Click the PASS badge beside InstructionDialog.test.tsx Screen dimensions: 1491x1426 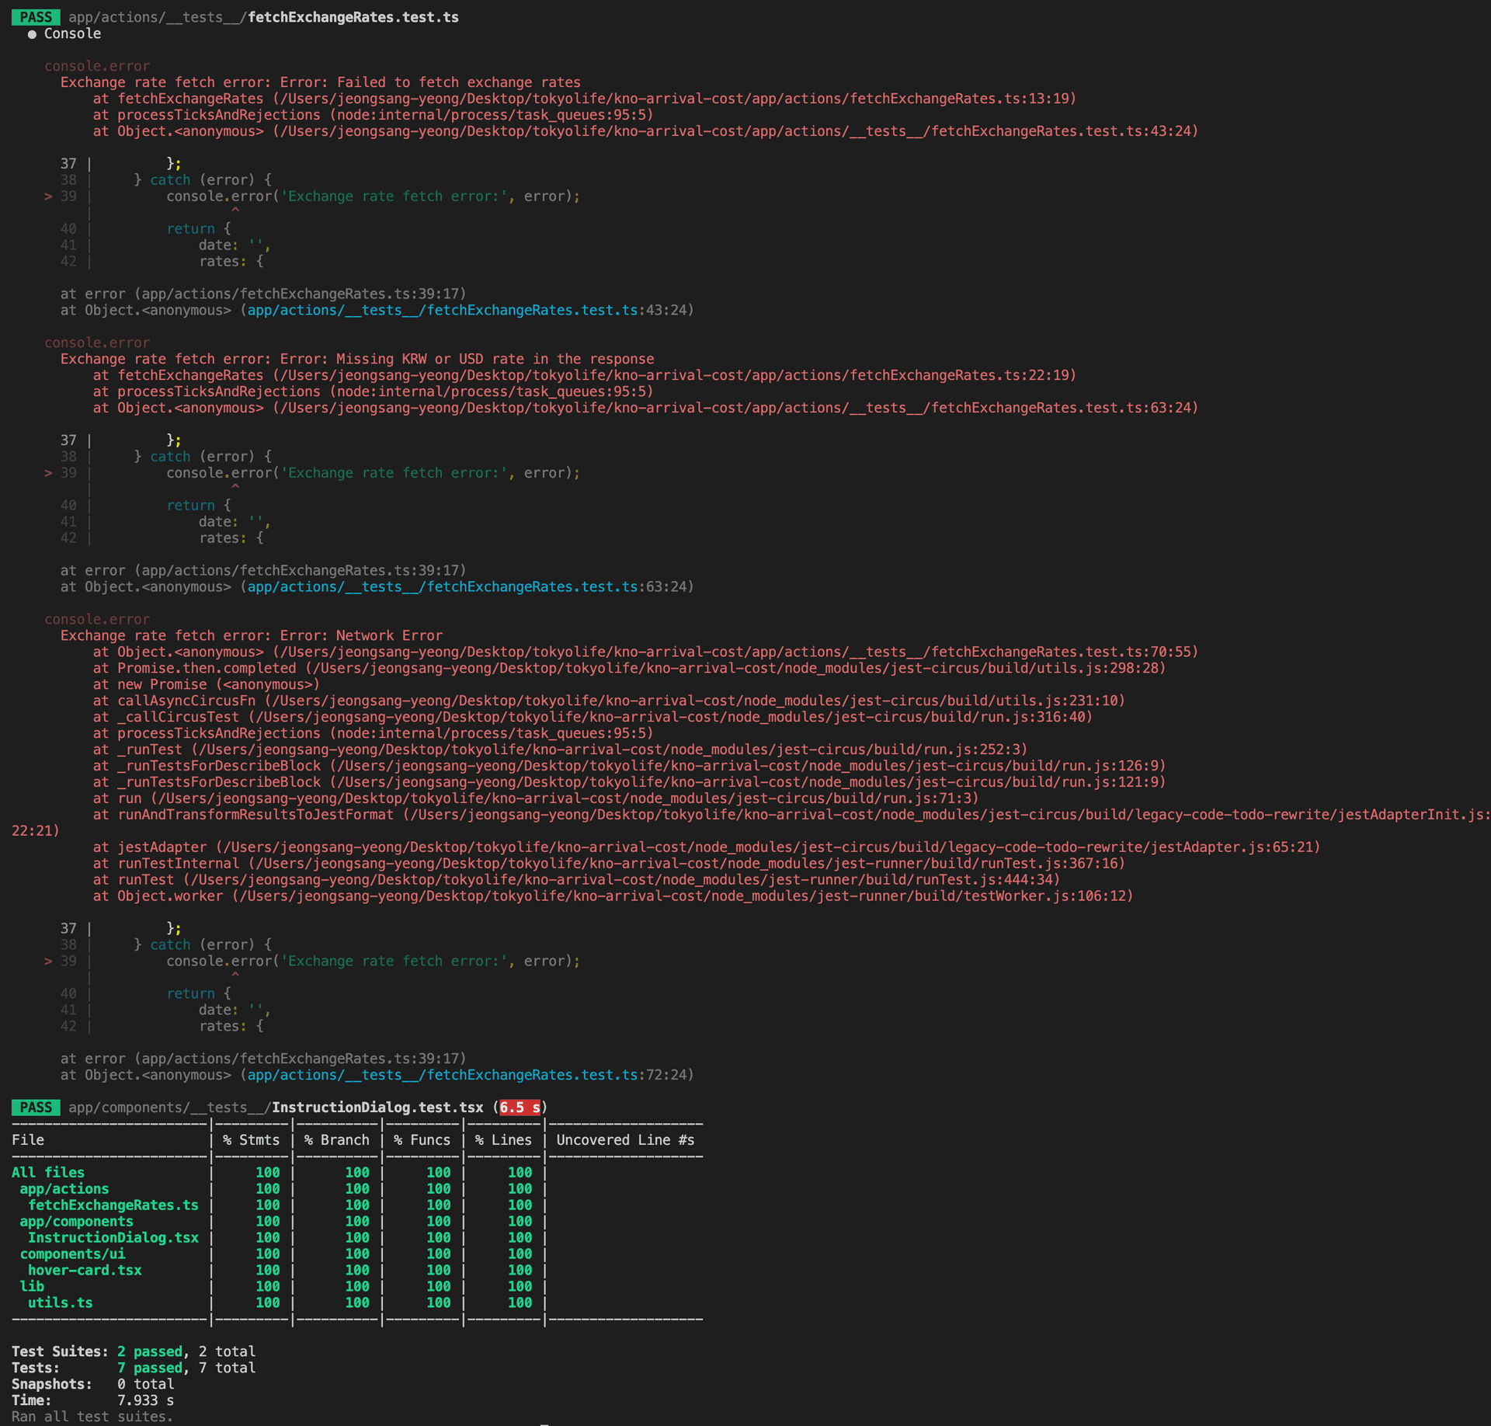(36, 1107)
